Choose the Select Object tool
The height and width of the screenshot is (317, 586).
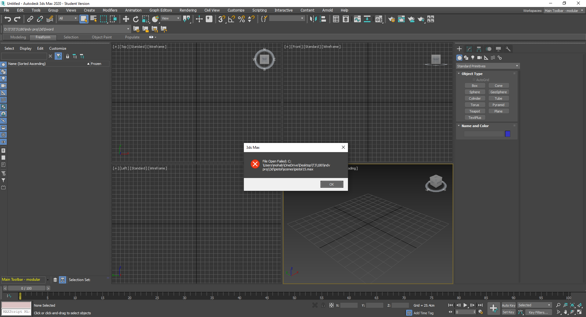click(84, 19)
